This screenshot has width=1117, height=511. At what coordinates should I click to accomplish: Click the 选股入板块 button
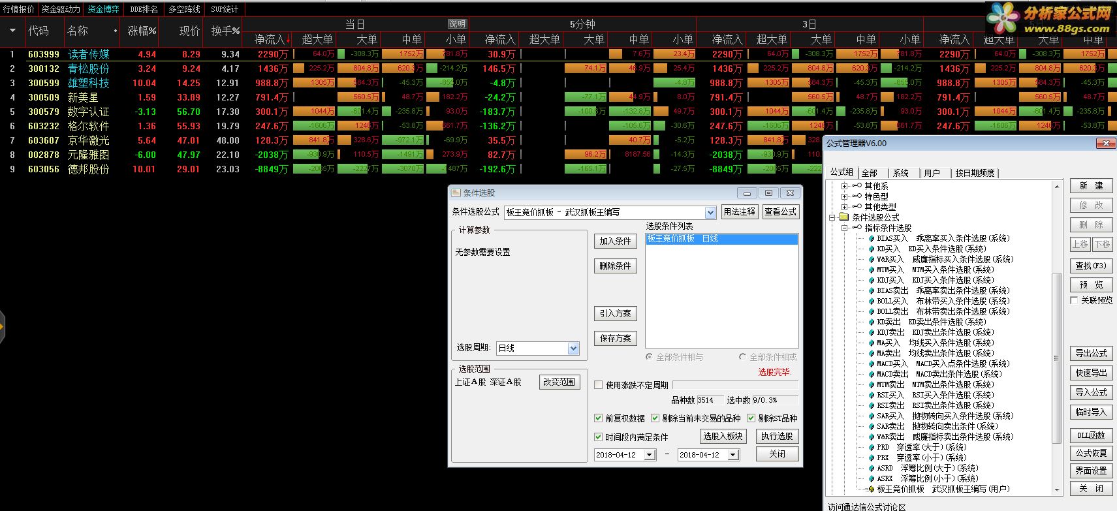(x=723, y=436)
